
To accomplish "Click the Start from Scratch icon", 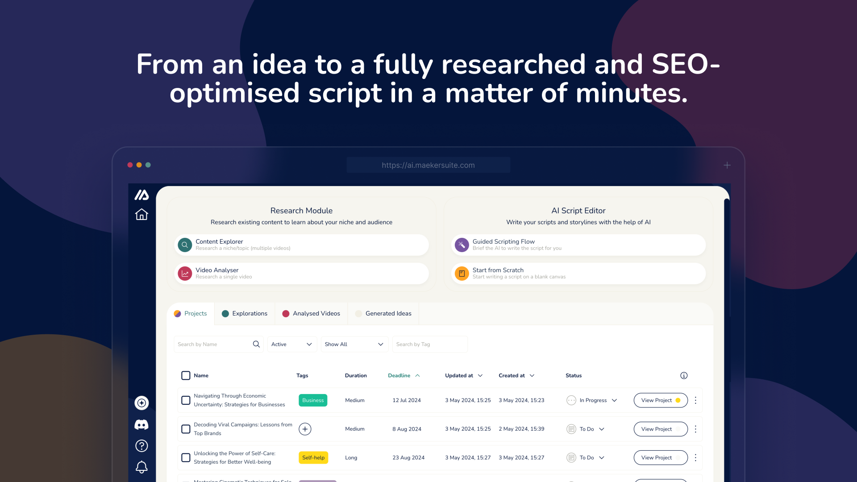I will (462, 273).
